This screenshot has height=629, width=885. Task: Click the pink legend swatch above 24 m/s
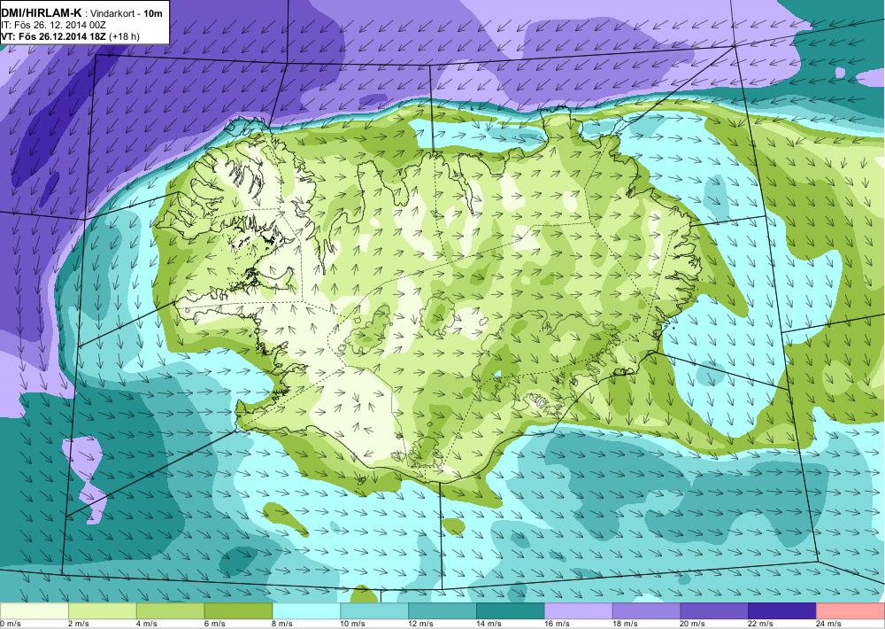[x=850, y=611]
